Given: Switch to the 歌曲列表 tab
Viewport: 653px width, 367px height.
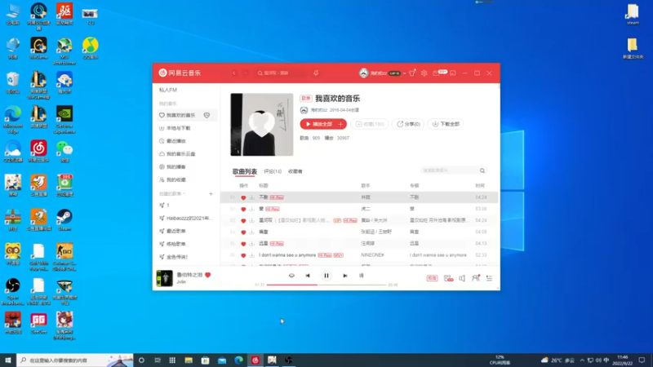Looking at the screenshot, I should [x=244, y=171].
